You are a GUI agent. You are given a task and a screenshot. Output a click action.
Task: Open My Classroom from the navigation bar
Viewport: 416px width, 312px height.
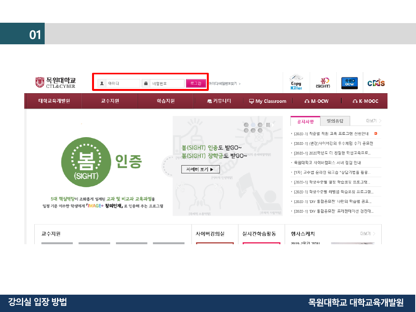point(268,101)
